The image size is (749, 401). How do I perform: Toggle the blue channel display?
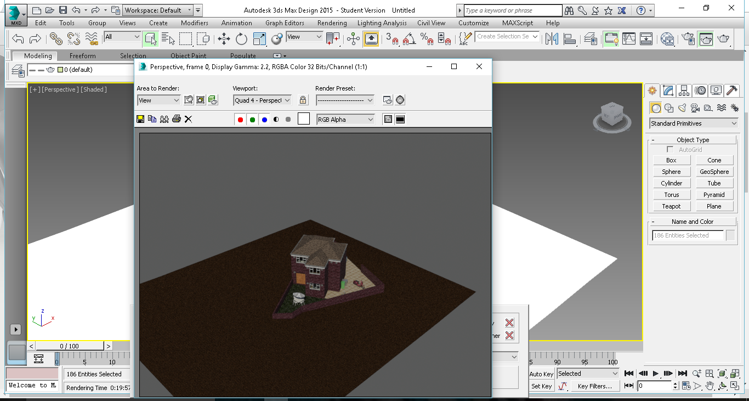264,119
